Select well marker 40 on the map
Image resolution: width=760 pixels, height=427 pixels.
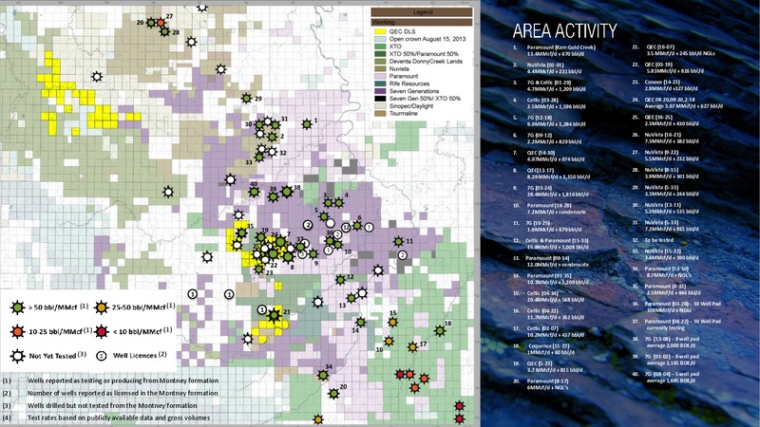(x=254, y=193)
